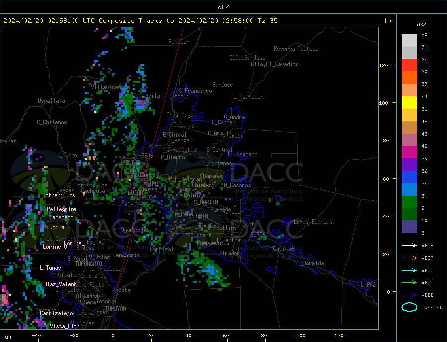Select the purple 5 dBZ swatch
The image size is (447, 342).
409,226
